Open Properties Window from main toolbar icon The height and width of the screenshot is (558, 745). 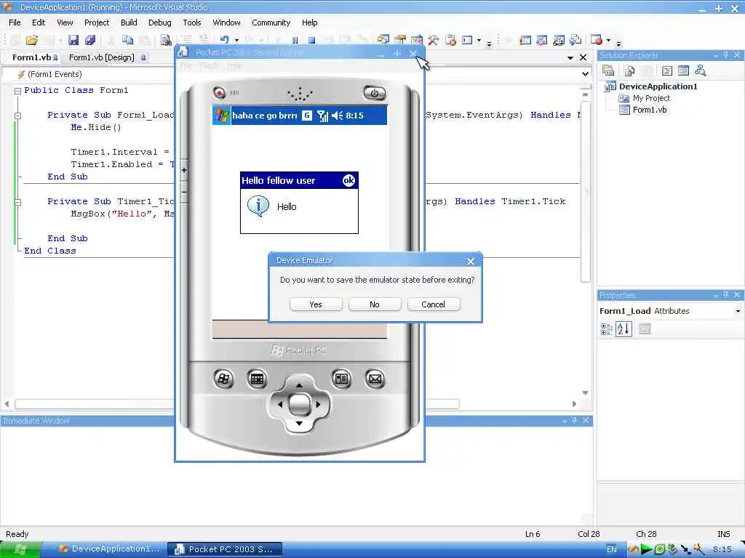pyautogui.click(x=400, y=41)
